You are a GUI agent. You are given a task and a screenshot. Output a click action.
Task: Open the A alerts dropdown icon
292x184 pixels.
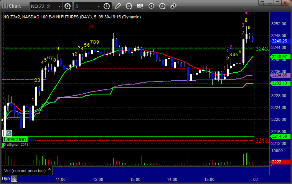coord(162,6)
